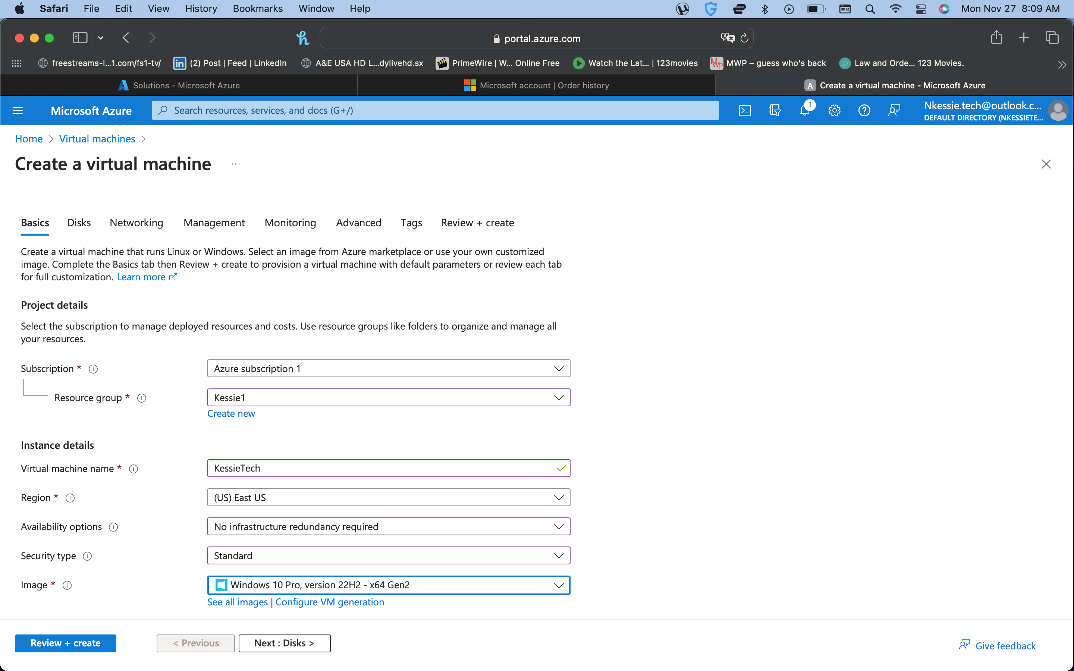Open Azure help and support icon

pyautogui.click(x=864, y=110)
